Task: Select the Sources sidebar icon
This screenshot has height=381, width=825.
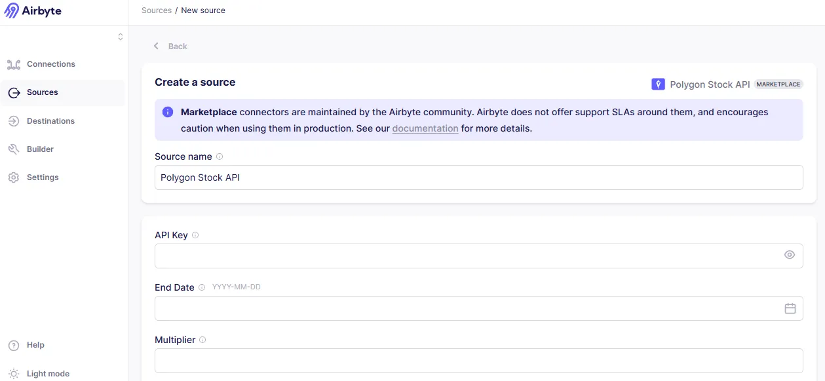Action: (x=14, y=92)
